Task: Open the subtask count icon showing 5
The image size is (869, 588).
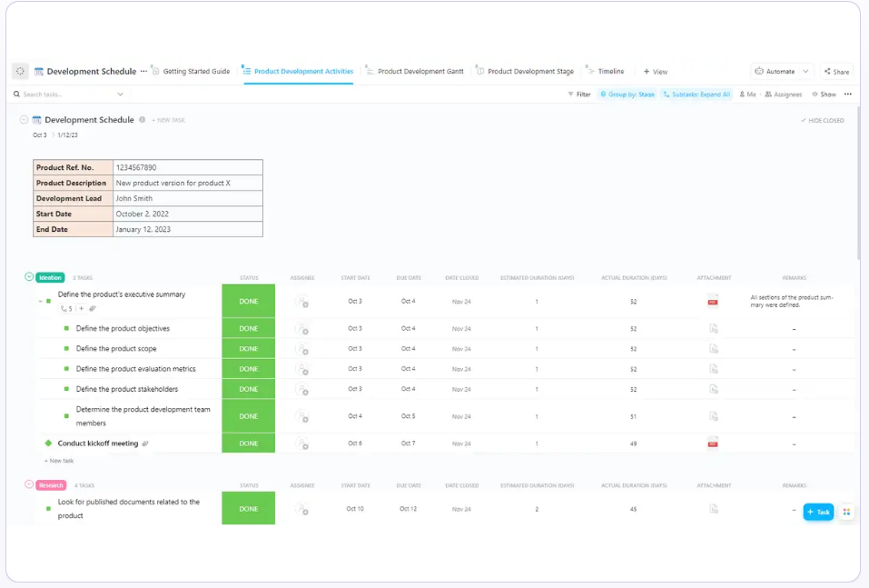Action: (x=66, y=309)
